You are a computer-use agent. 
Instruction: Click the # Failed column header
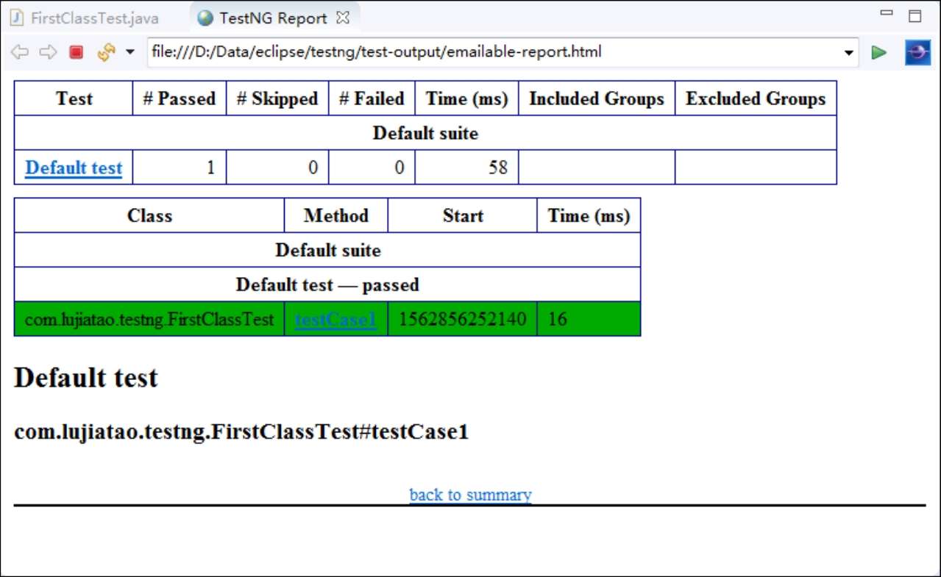pyautogui.click(x=372, y=98)
